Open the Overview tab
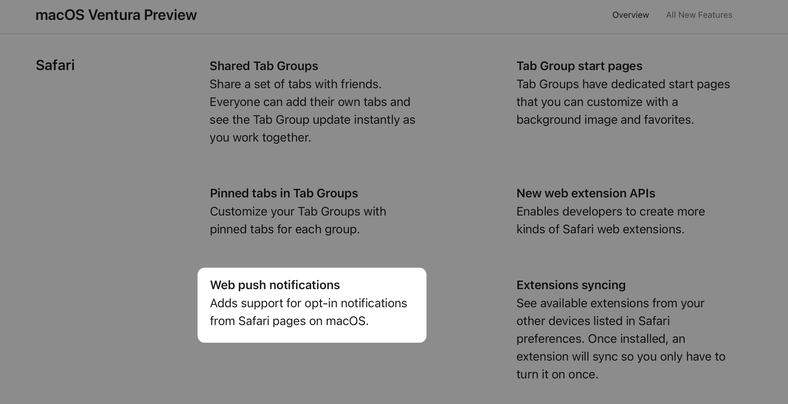Viewport: 788px width, 404px height. tap(630, 15)
